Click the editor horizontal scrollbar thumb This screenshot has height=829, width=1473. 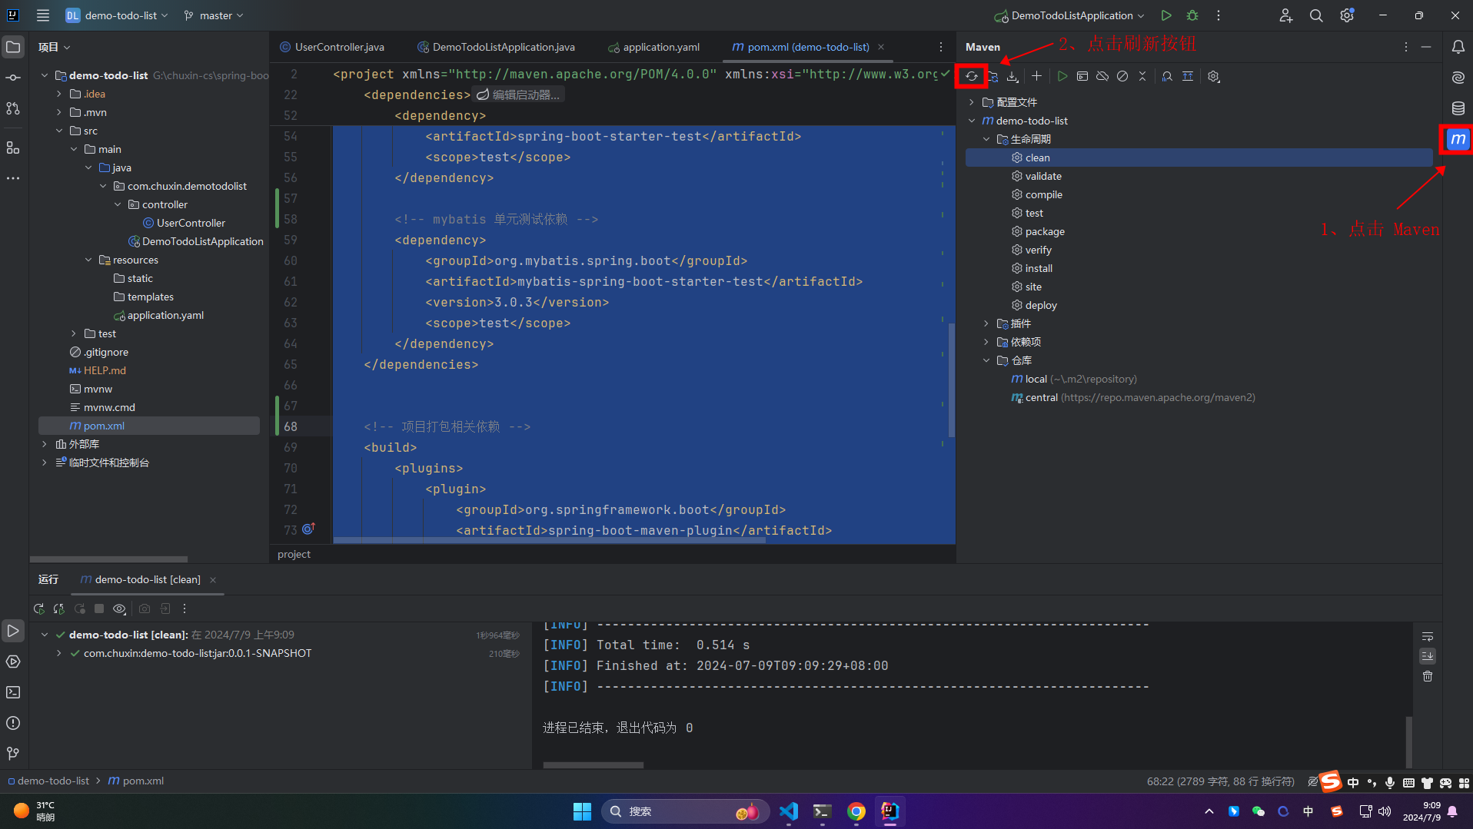point(549,540)
